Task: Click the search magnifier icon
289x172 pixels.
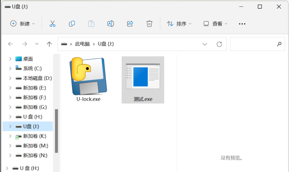Action: click(x=279, y=44)
